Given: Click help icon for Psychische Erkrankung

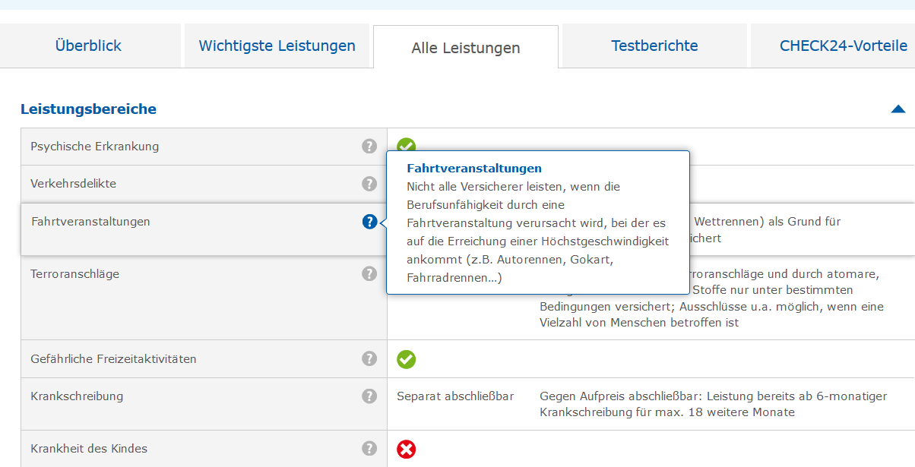Looking at the screenshot, I should pos(369,147).
